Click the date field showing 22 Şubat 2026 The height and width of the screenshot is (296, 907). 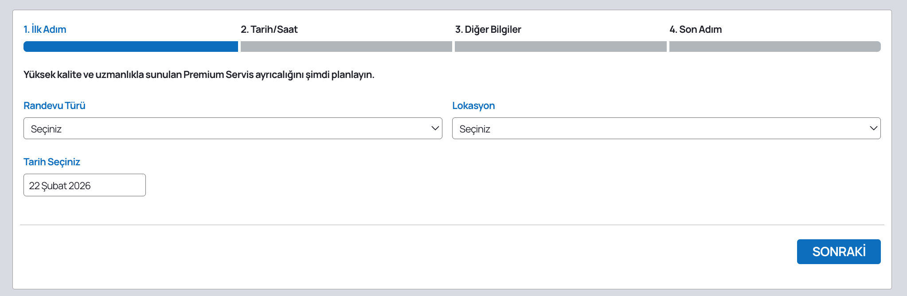(84, 185)
